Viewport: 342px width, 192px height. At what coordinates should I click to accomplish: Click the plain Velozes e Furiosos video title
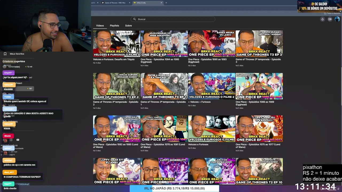click(198, 145)
